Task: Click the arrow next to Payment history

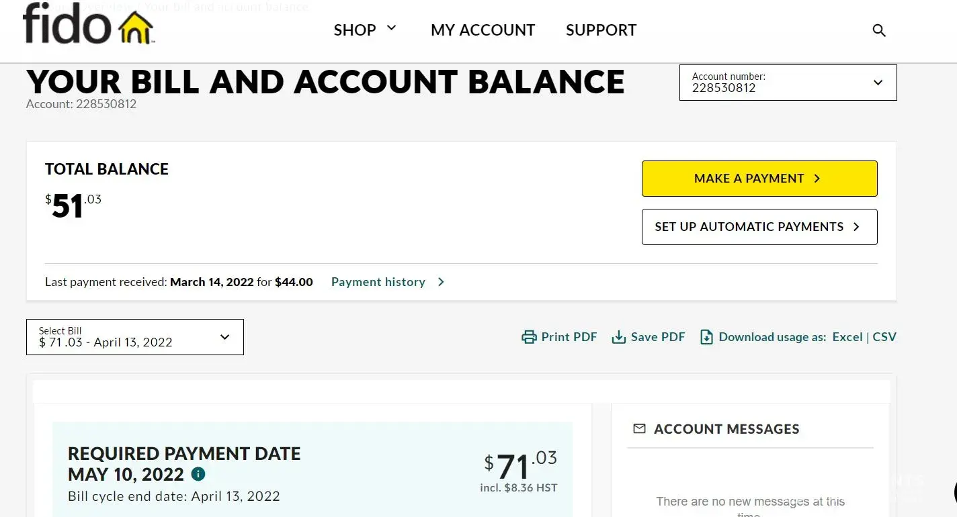Action: [x=441, y=282]
